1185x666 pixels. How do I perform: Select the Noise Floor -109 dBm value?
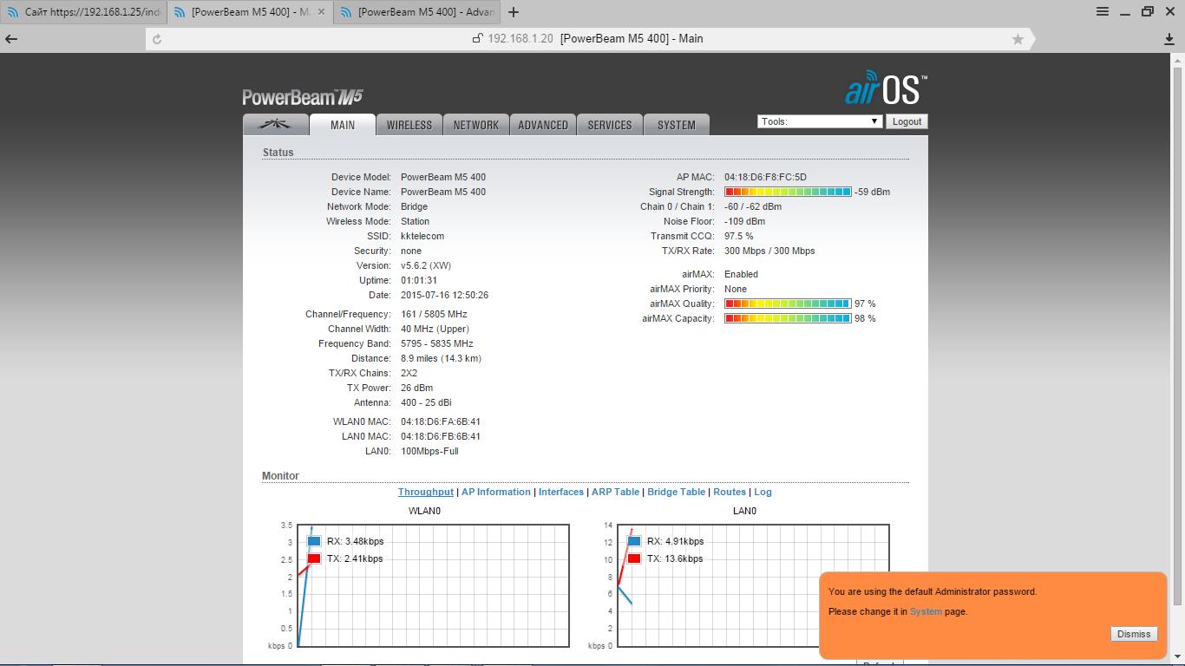click(x=744, y=221)
